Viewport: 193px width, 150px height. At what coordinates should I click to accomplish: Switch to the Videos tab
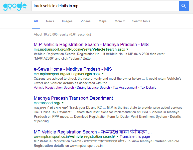86,21
